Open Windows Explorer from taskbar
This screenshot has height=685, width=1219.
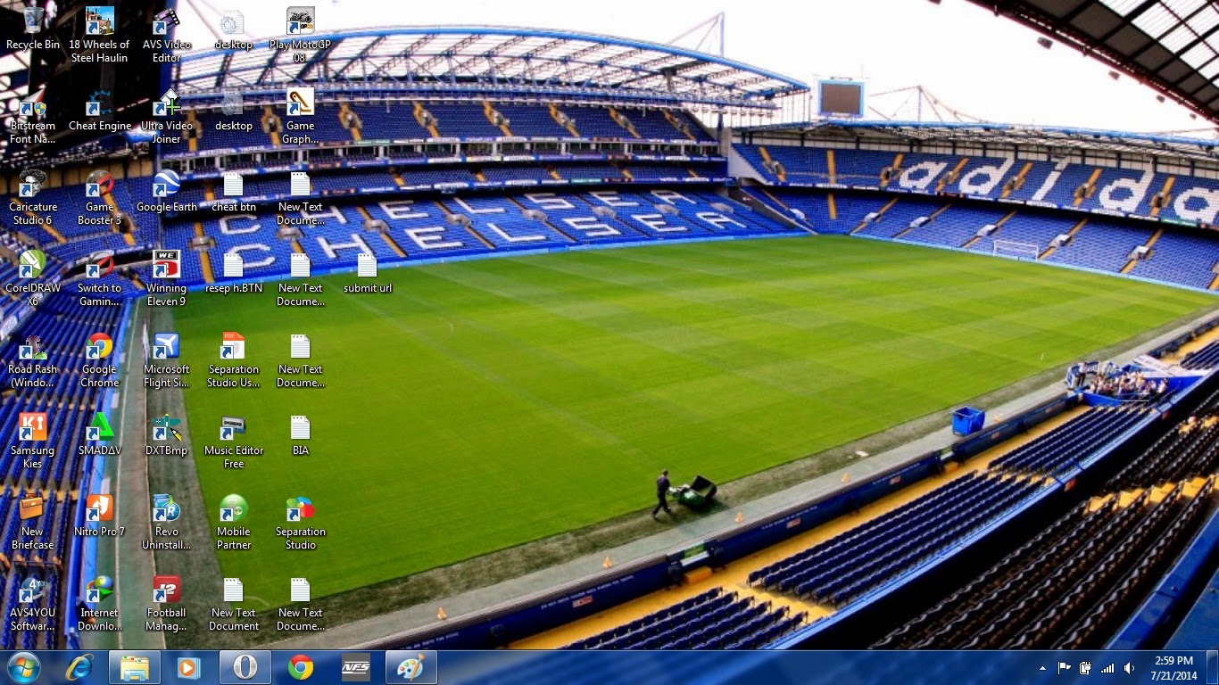pos(135,667)
